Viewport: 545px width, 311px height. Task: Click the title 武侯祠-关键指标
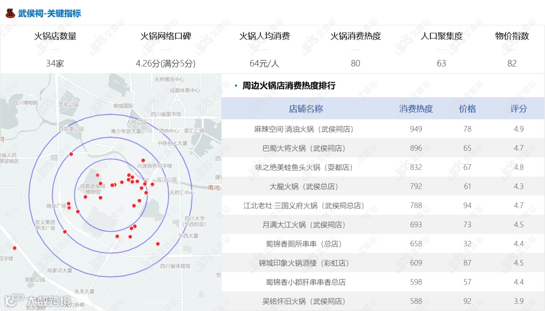click(x=49, y=14)
